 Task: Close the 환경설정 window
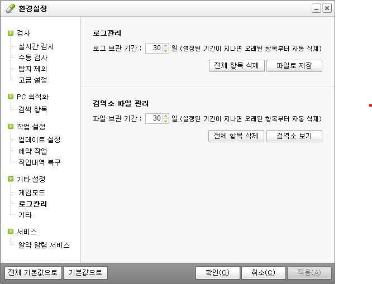[327, 8]
